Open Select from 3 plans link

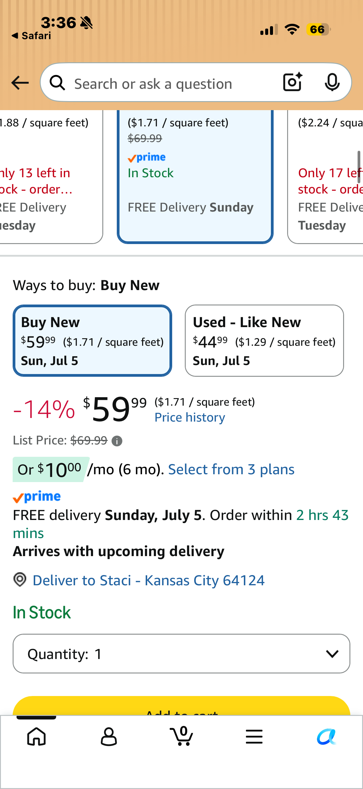(231, 469)
